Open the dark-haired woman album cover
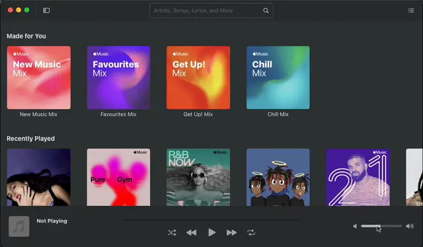This screenshot has height=247, width=423. coord(39,178)
